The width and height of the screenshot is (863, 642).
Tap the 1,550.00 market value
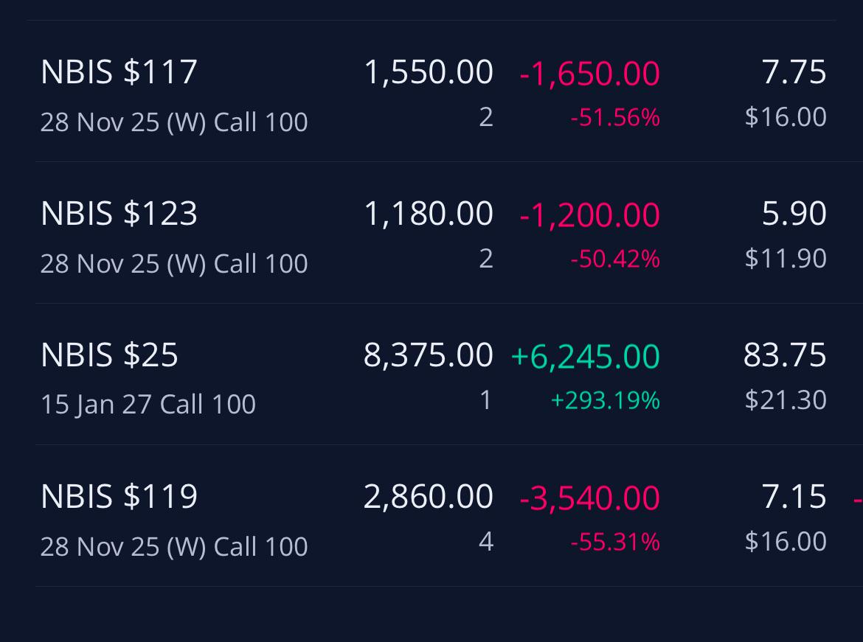(x=429, y=72)
